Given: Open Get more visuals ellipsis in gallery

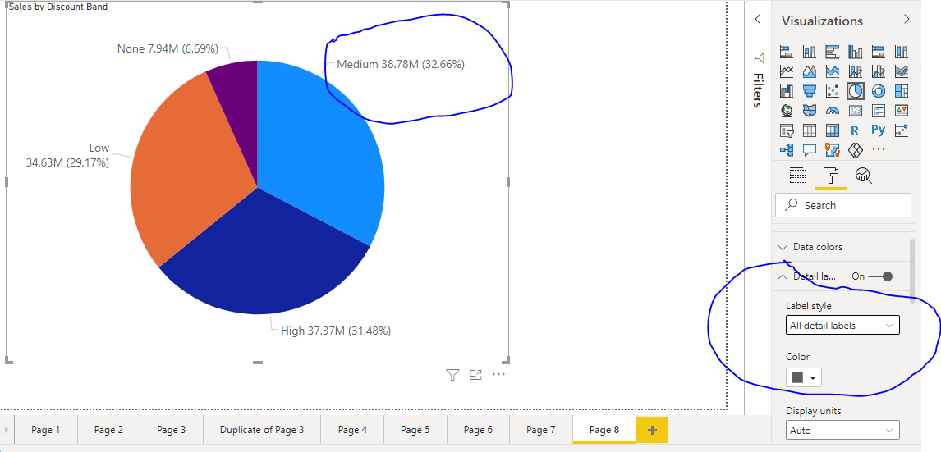Looking at the screenshot, I should point(878,149).
